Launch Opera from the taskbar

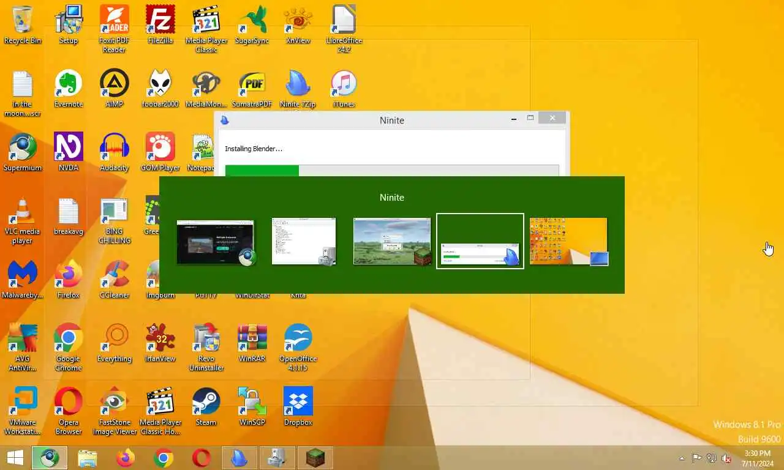202,458
